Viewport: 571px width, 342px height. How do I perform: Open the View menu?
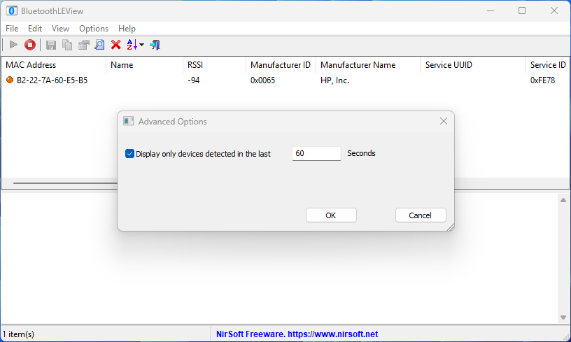tap(60, 29)
